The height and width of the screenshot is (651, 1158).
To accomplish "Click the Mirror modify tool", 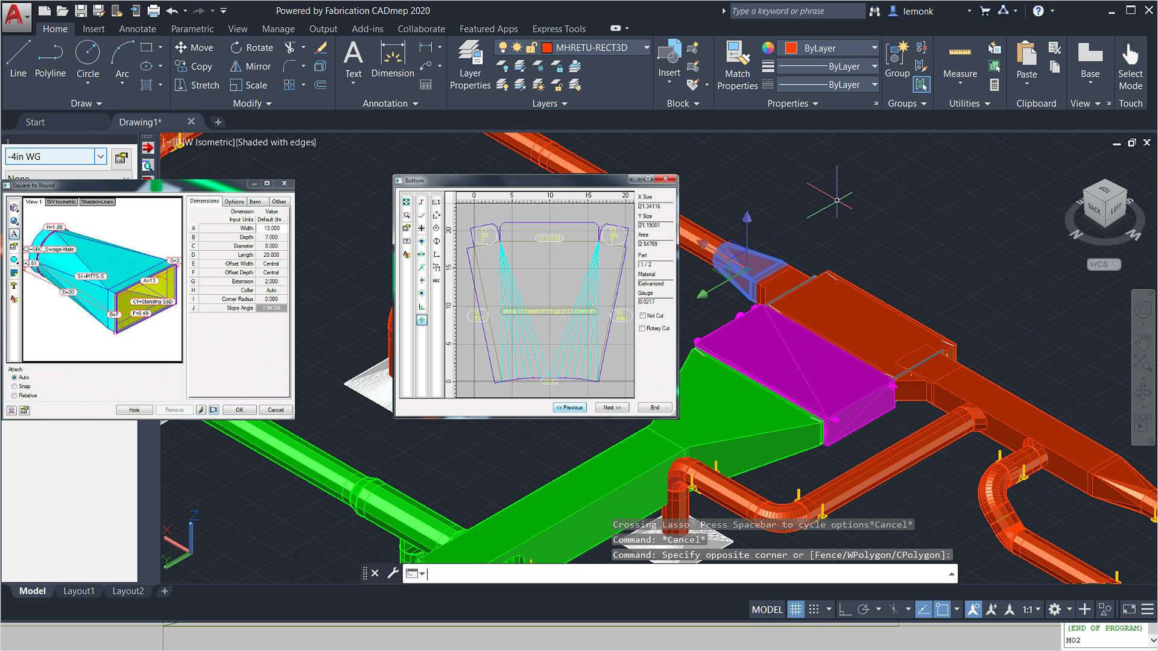I will click(251, 66).
